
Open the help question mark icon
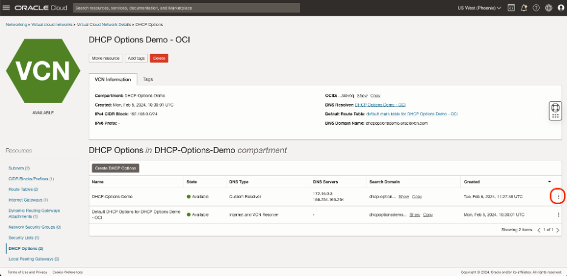coord(536,8)
